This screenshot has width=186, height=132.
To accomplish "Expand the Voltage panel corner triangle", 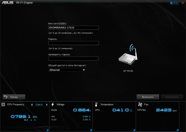I will coord(91,130).
